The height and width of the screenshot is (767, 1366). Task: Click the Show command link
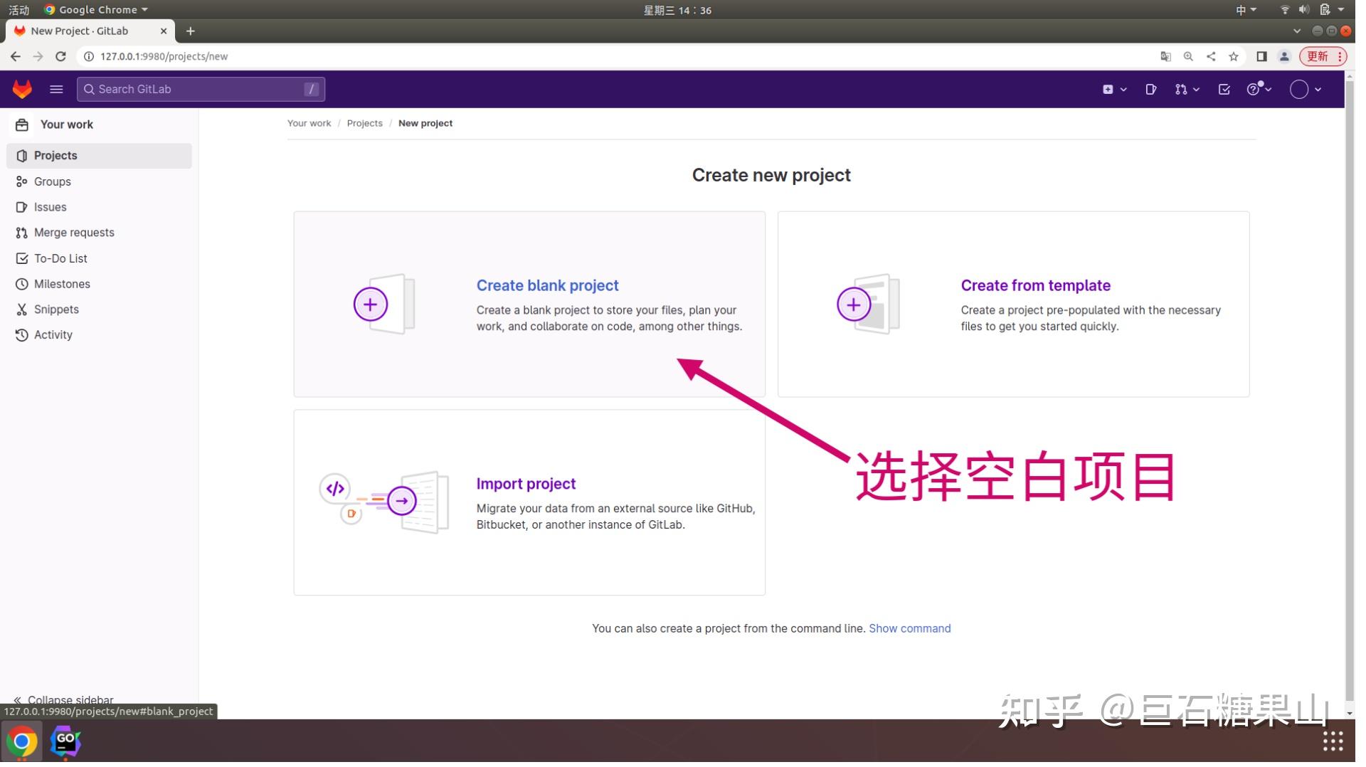pos(910,628)
